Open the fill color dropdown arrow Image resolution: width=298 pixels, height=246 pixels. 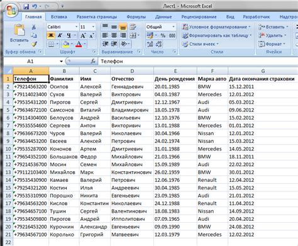pos(72,44)
